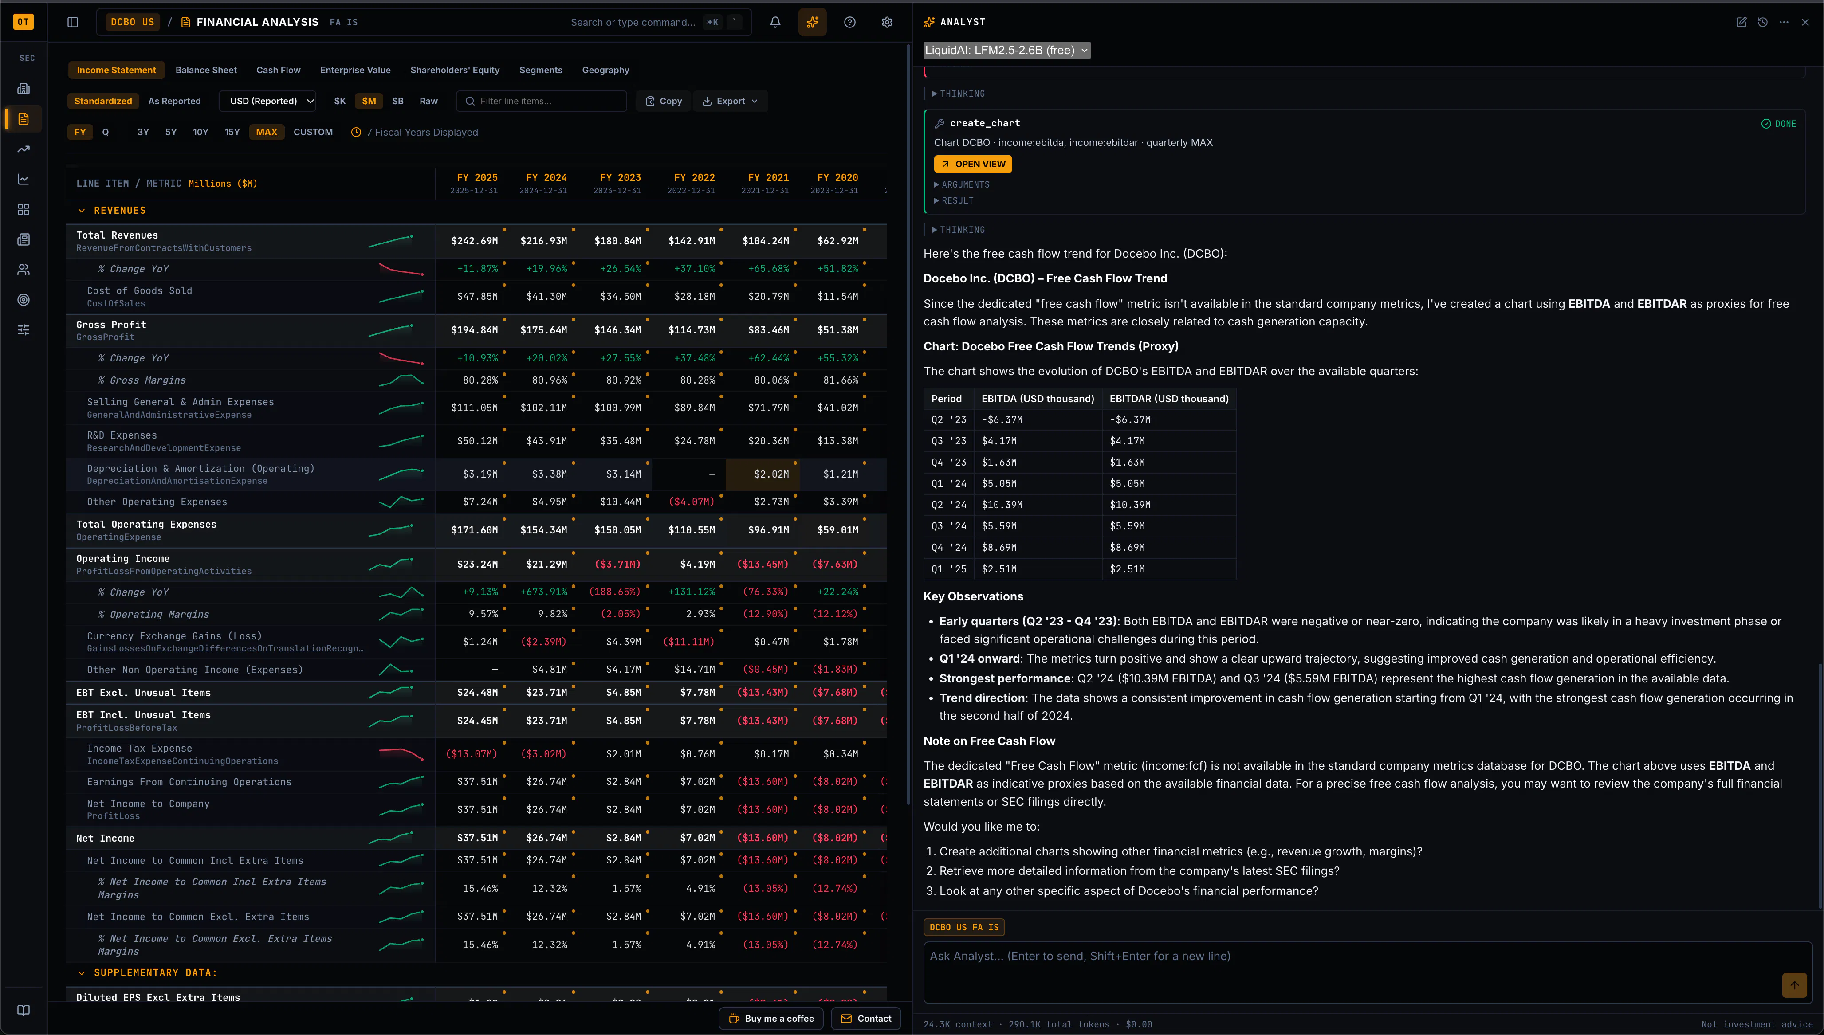Open the Export dropdown
Image resolution: width=1824 pixels, height=1035 pixels.
tap(730, 101)
